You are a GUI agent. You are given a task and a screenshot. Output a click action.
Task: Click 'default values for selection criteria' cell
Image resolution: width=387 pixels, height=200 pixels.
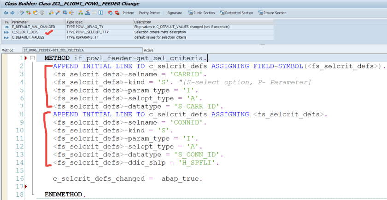tap(204, 37)
